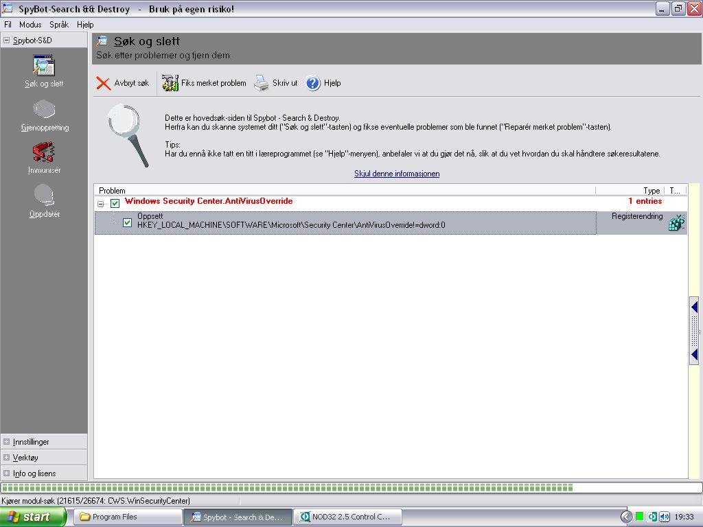
Task: Expand the Innstillinger sidebar section
Action: click(x=6, y=441)
